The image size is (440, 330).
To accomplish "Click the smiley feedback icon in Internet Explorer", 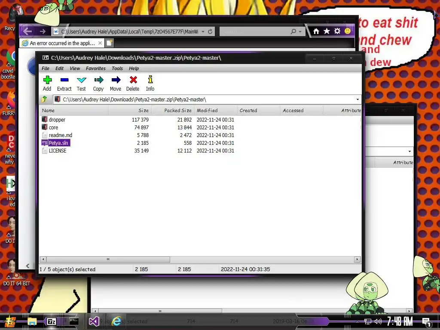I will point(348,31).
